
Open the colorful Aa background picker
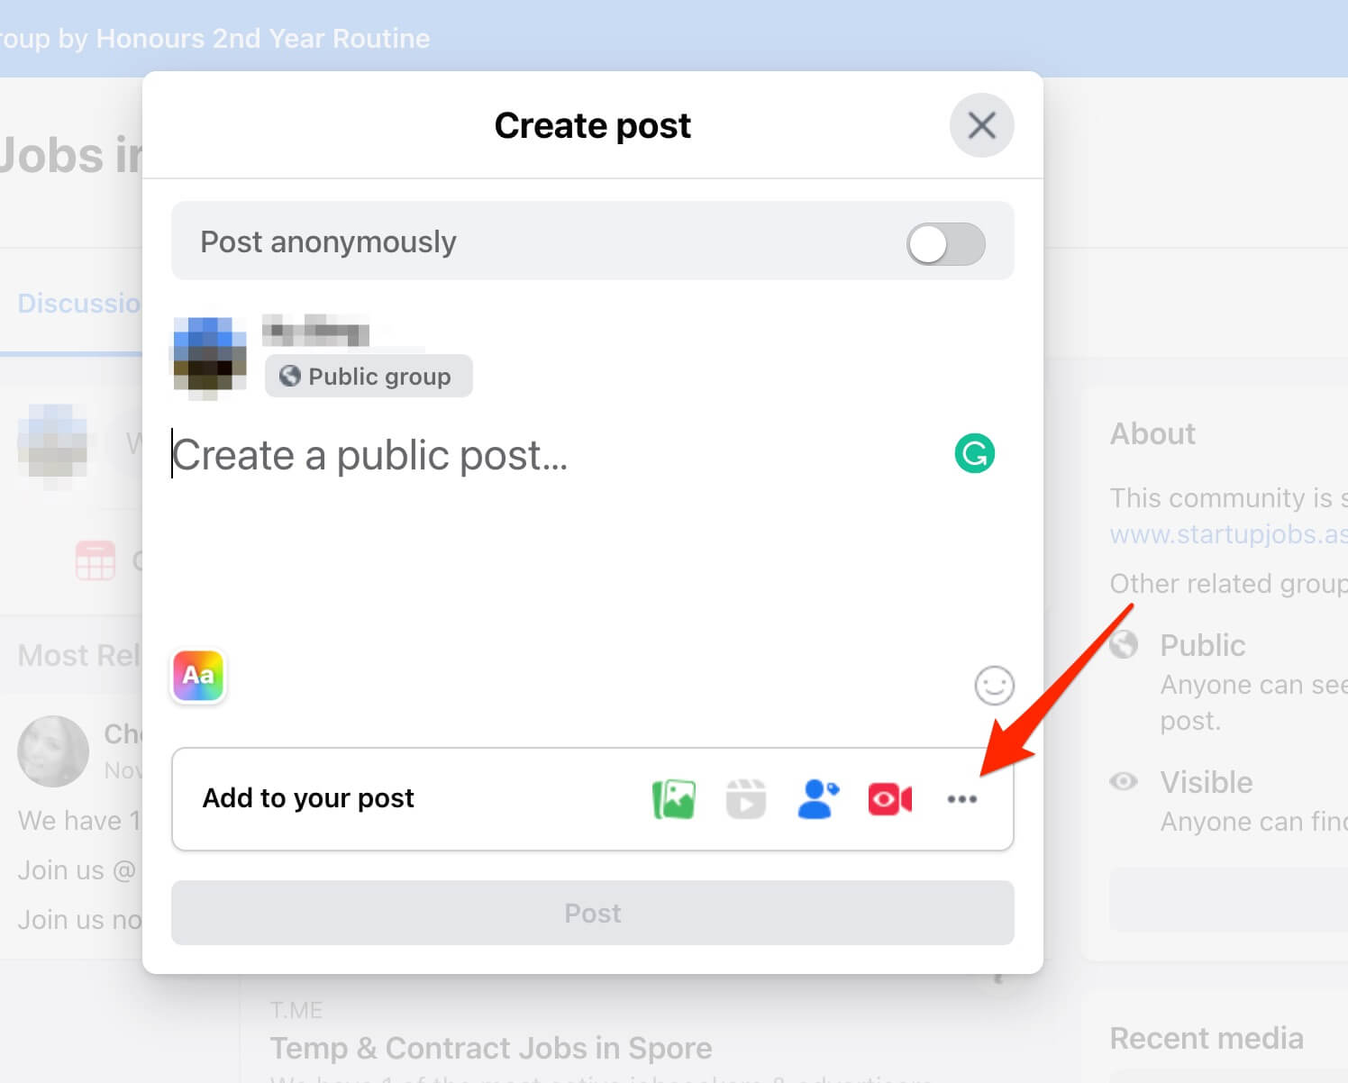(x=198, y=675)
